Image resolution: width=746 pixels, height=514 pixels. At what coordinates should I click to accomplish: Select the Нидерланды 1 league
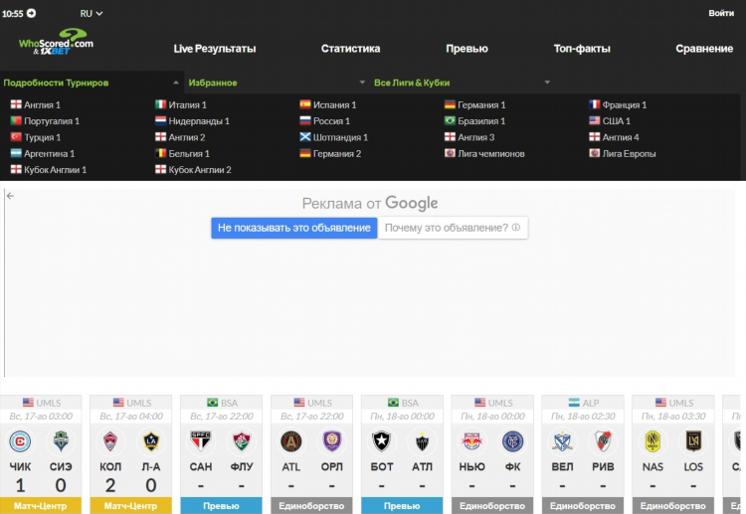click(x=192, y=120)
